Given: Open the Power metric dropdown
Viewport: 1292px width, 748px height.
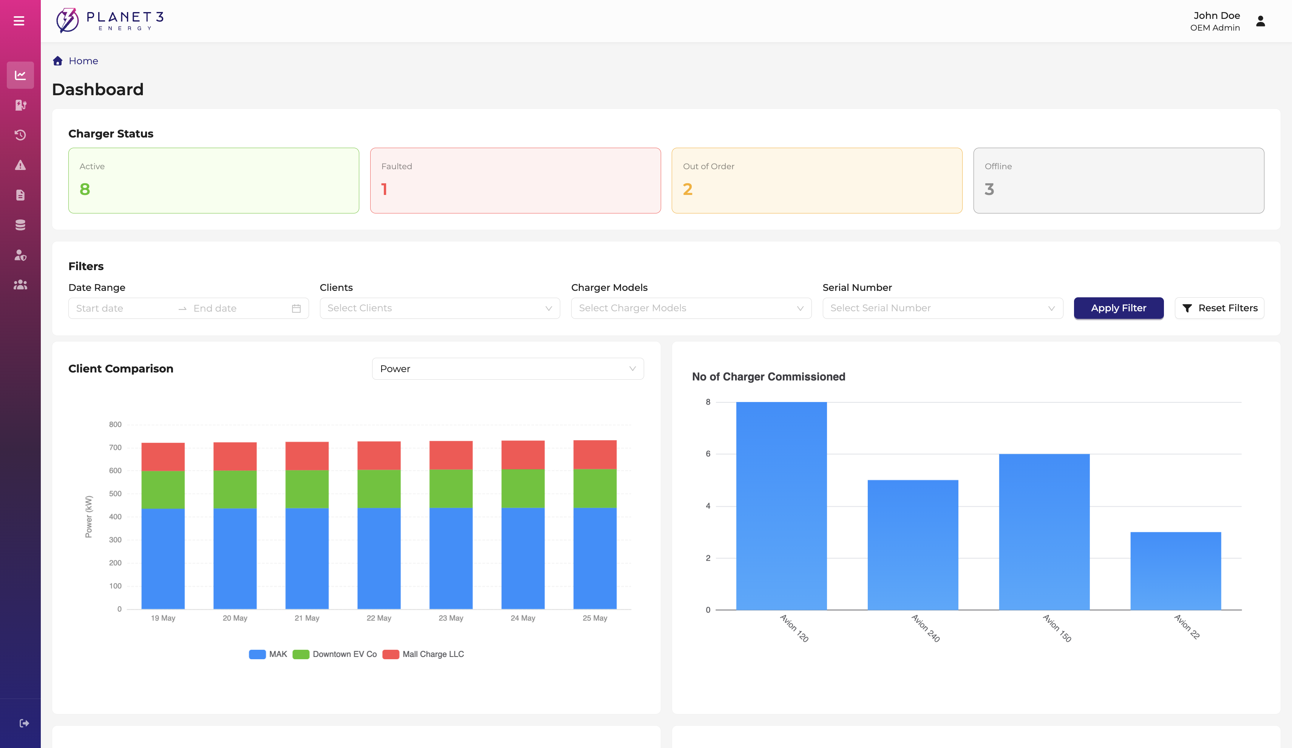Looking at the screenshot, I should coord(508,369).
